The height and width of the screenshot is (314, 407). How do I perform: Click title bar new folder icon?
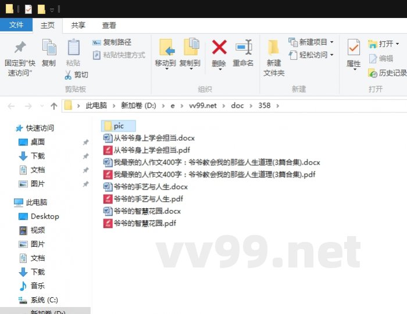(x=41, y=10)
